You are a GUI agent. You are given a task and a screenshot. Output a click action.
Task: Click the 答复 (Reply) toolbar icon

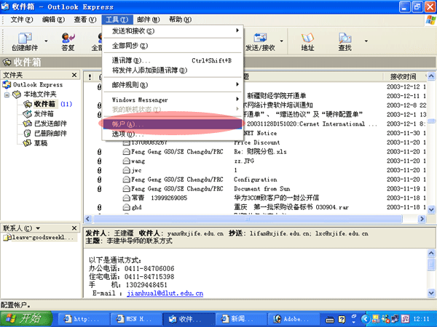[x=68, y=42]
